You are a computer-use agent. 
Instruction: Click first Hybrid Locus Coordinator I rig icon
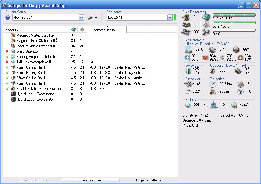point(13,94)
